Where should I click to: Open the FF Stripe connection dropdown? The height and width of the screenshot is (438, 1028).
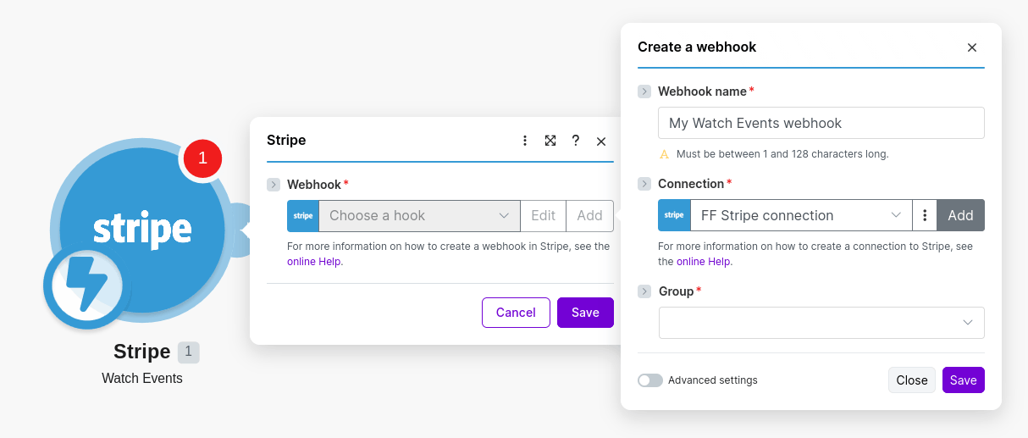point(801,215)
